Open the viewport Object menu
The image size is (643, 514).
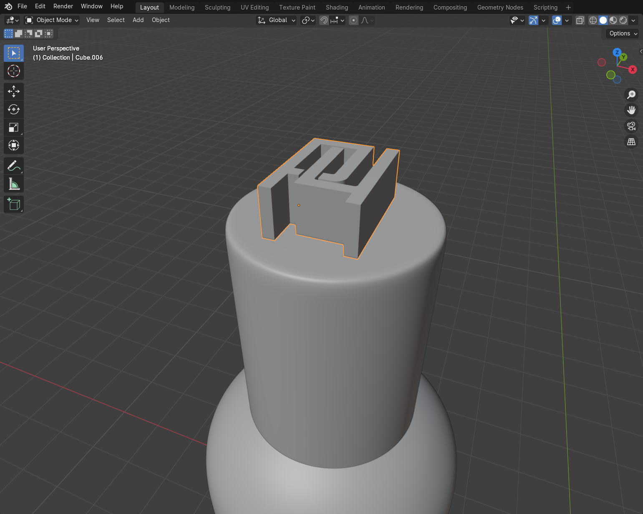(161, 20)
